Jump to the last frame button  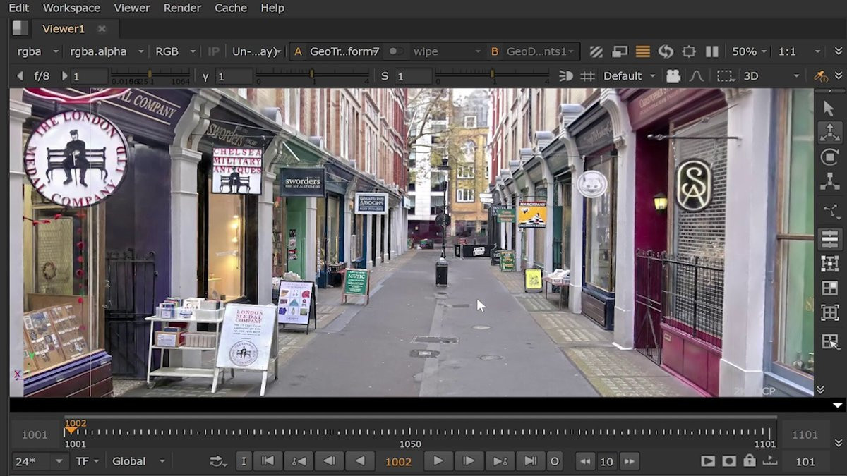coord(530,461)
